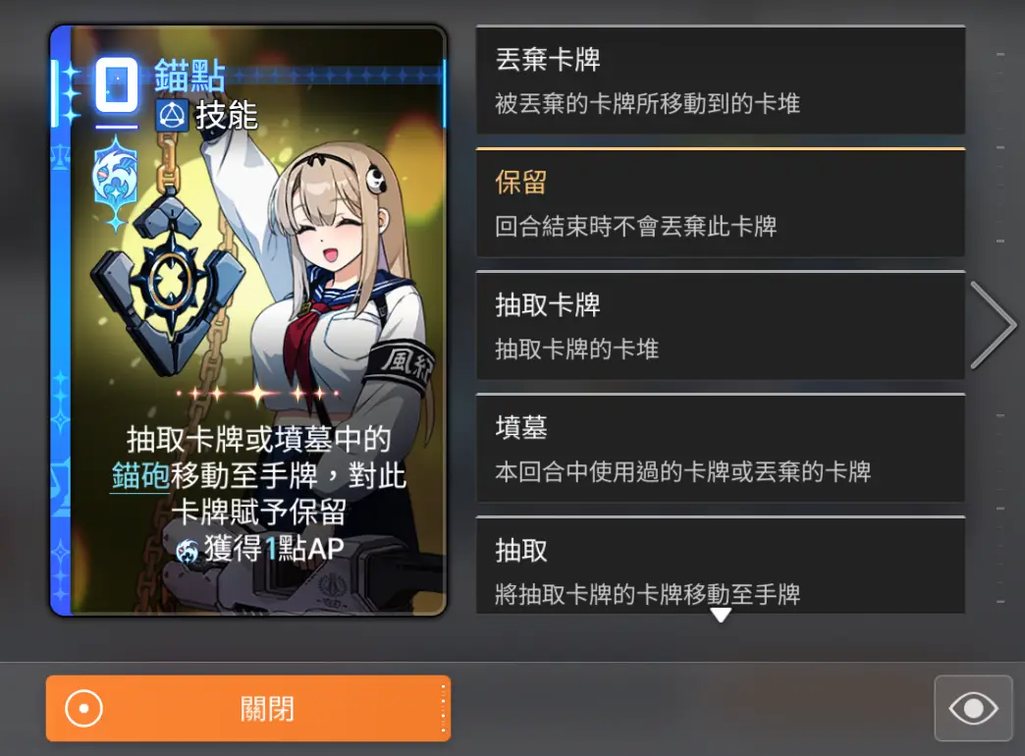Click the AP icon beside 獲得1點AP
The image size is (1025, 756).
[x=188, y=550]
